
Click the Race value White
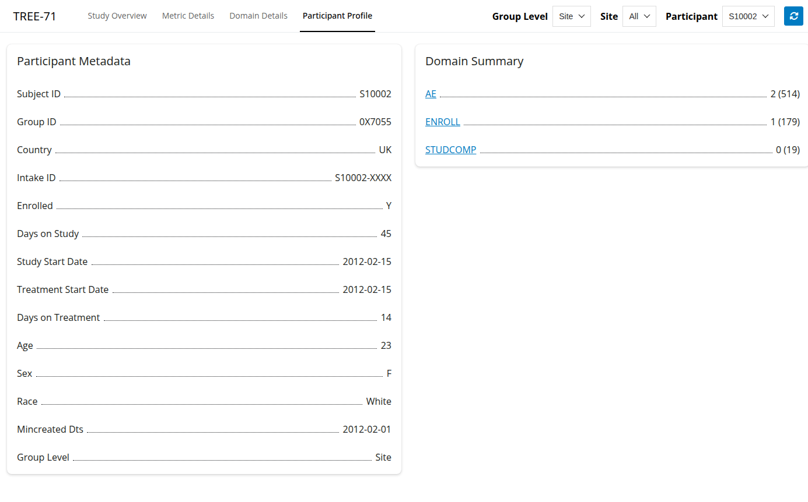click(x=379, y=401)
